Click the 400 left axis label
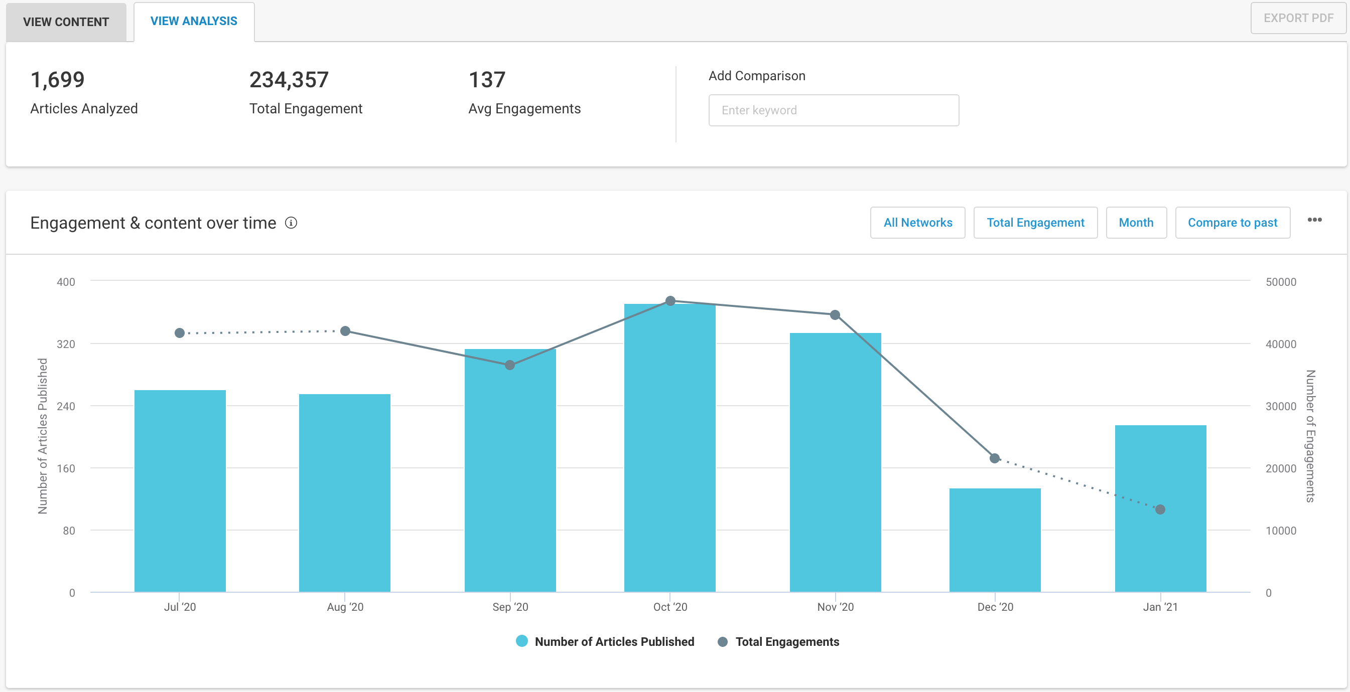This screenshot has height=692, width=1350. pos(66,282)
